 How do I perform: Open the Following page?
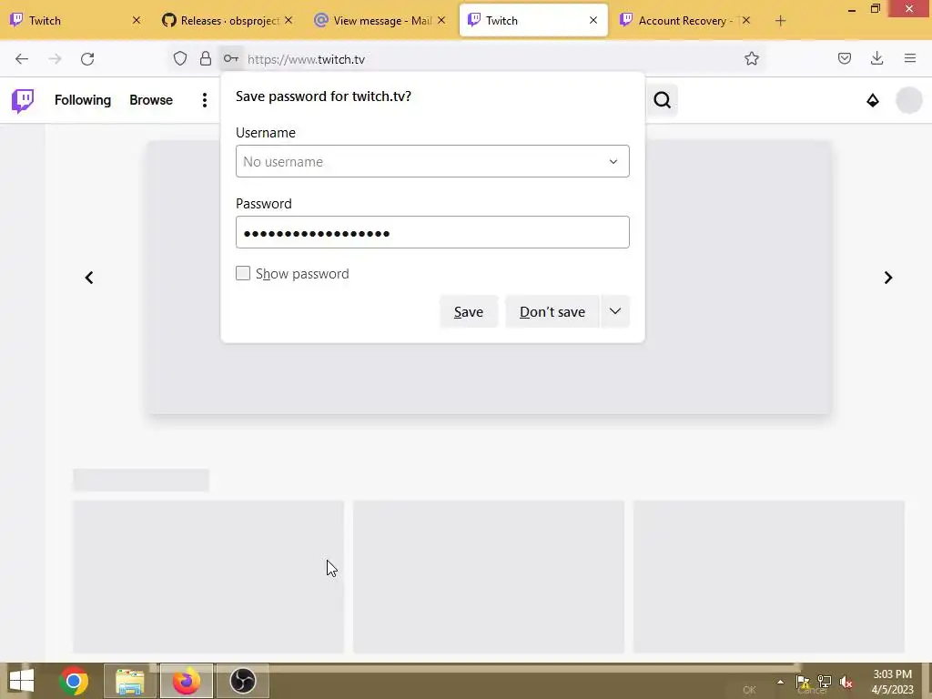(83, 100)
